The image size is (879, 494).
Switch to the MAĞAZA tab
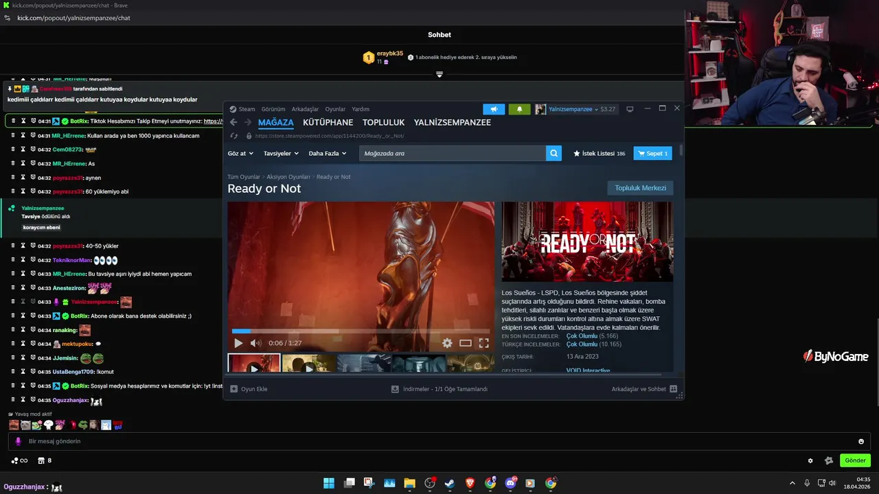pos(276,123)
